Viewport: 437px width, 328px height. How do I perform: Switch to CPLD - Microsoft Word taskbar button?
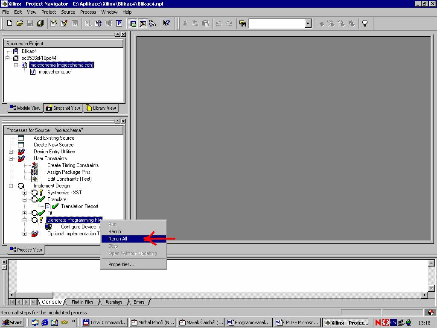click(x=297, y=323)
